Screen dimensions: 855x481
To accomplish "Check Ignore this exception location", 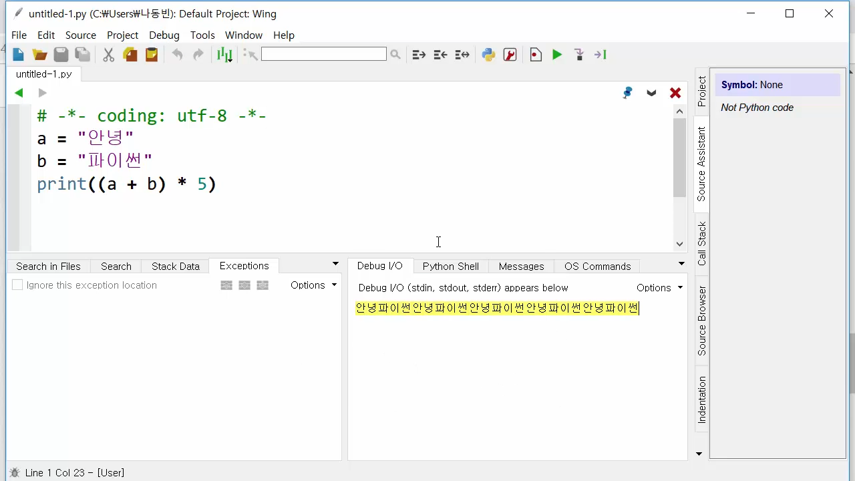I will [18, 285].
